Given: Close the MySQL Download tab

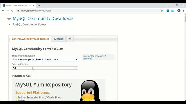Looking at the screenshot, I should click(34, 5).
